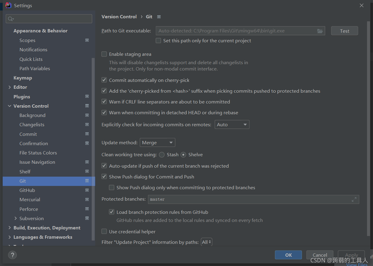Viewport: 373px width, 266px height.
Task: Open the File Status Colors page
Action: click(38, 153)
